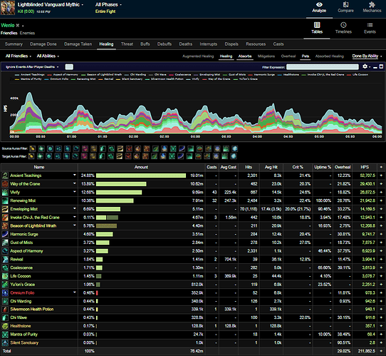
Task: Open the Done By Ability dropdown
Action: (x=367, y=56)
